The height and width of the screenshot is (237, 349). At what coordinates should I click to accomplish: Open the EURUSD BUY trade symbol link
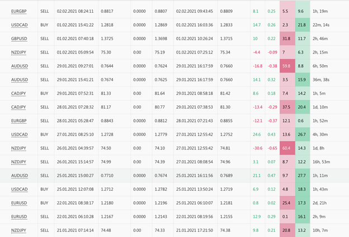tap(18, 202)
